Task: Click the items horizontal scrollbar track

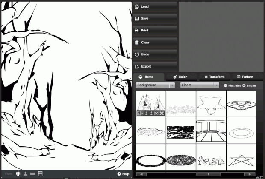Action: pos(196,174)
